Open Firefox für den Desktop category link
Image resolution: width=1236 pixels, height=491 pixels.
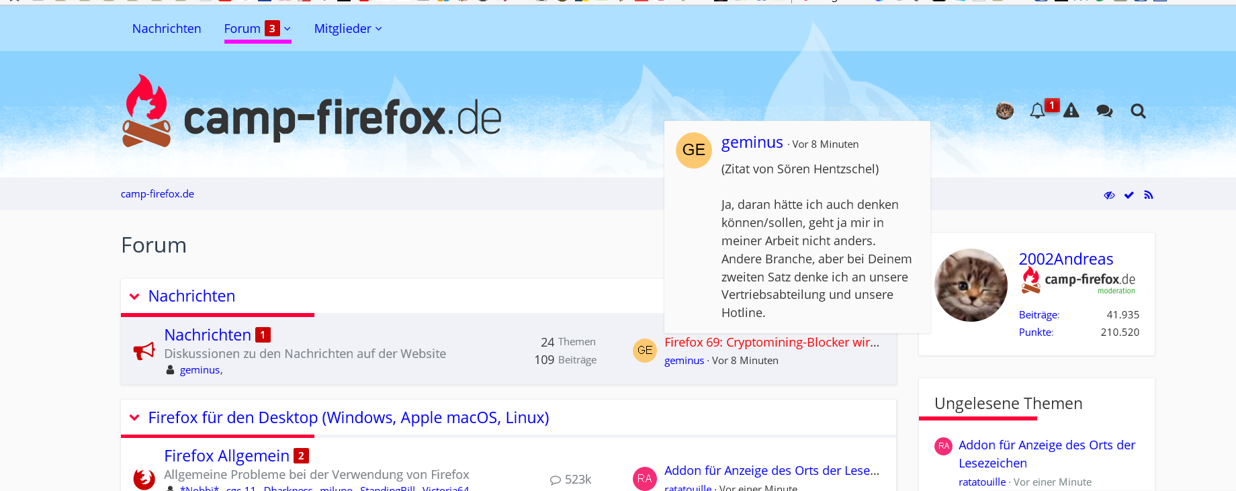pyautogui.click(x=349, y=417)
